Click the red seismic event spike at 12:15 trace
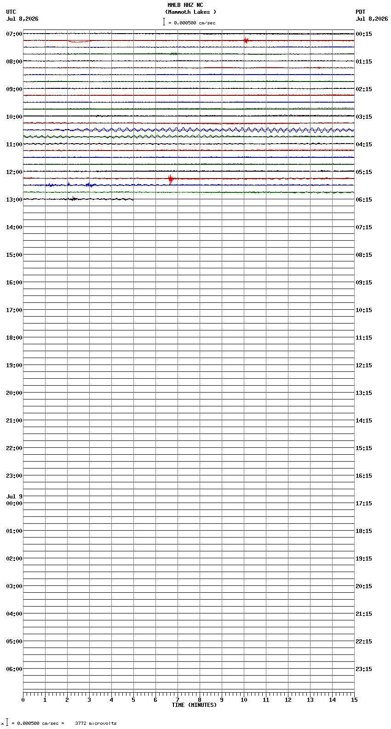Image resolution: width=391 pixels, height=729 pixels. pos(170,179)
